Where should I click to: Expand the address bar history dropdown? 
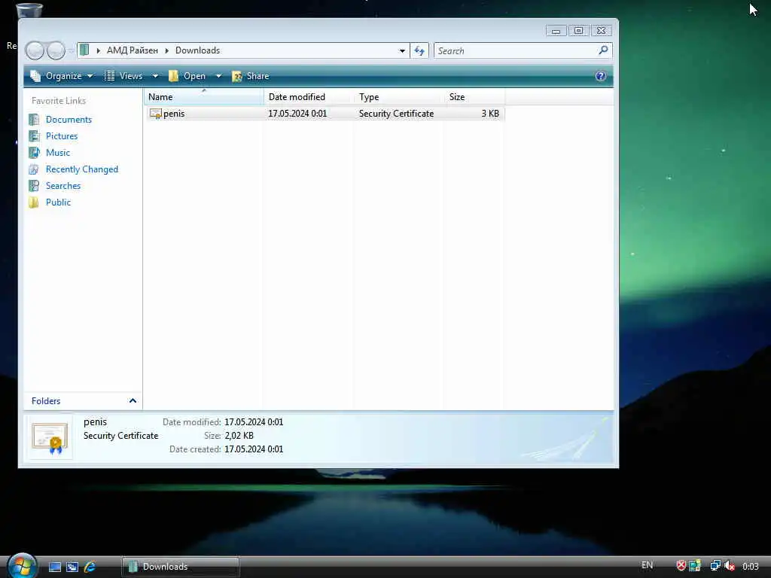coord(402,50)
